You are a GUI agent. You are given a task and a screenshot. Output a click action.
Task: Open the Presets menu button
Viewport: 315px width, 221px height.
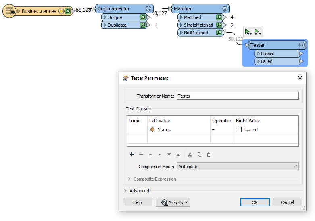[x=173, y=202]
